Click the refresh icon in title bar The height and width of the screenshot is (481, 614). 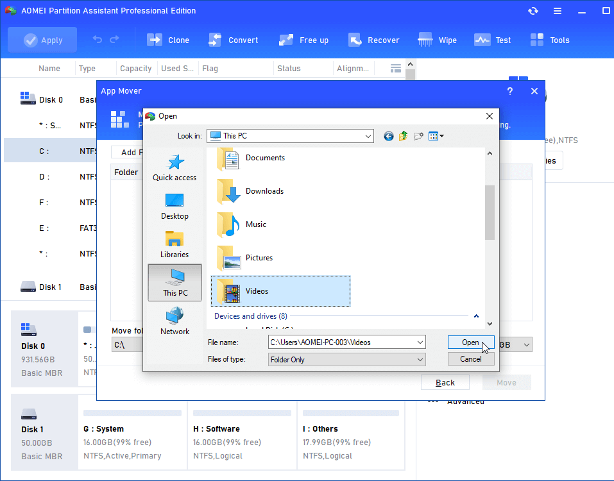[x=533, y=11]
